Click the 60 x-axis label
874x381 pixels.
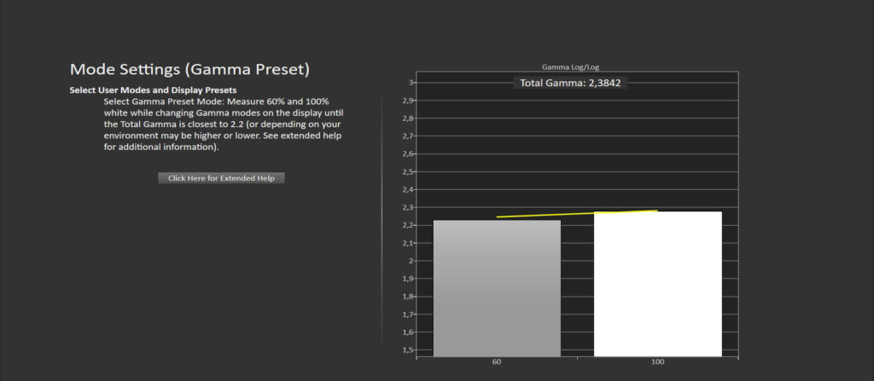(497, 362)
